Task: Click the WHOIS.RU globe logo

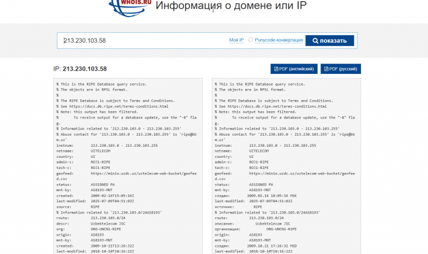Action: (130, 8)
